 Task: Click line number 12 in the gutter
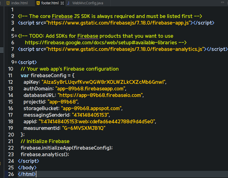point(11,82)
